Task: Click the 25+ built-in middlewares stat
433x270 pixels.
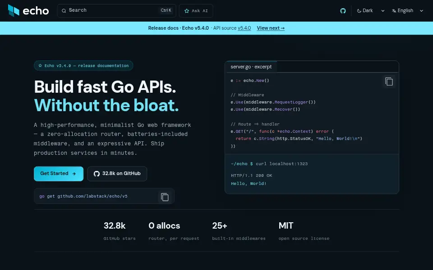Action: pos(239,231)
